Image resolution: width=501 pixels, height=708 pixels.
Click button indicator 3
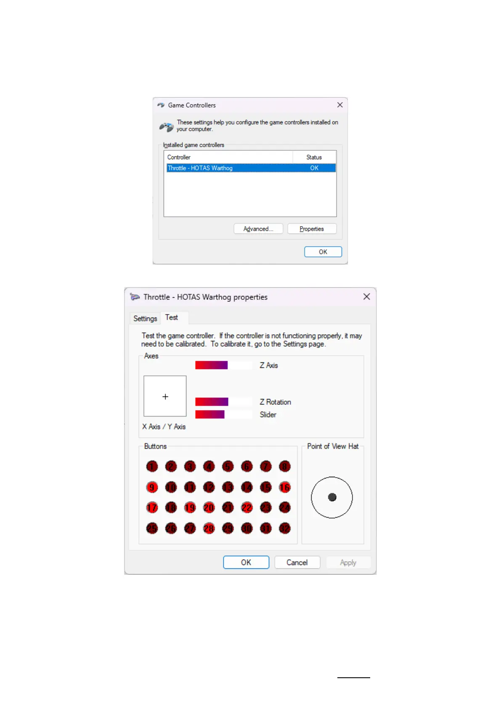190,466
